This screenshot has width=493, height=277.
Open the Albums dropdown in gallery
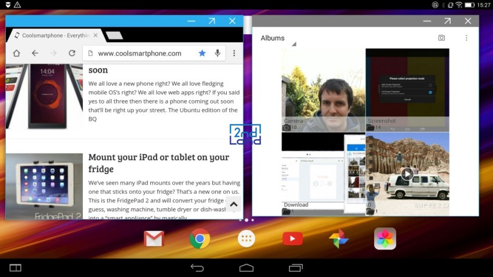point(278,39)
